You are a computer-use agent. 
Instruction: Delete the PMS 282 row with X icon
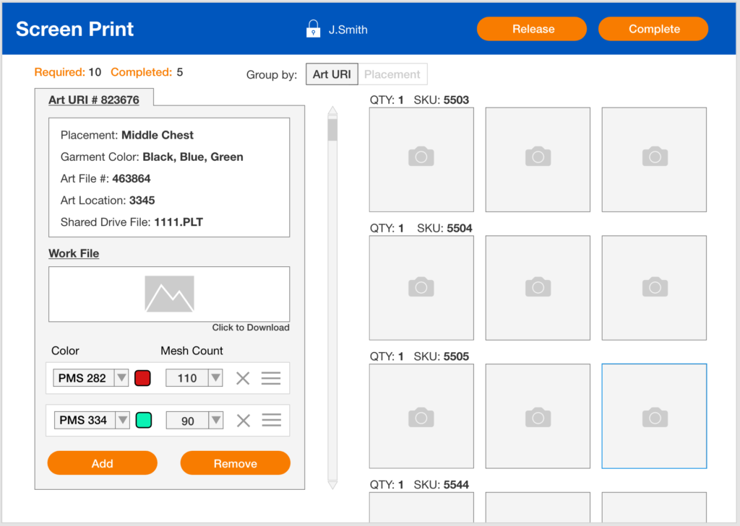click(x=243, y=378)
